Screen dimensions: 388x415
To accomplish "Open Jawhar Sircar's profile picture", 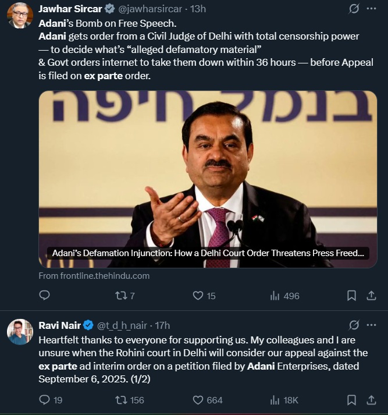I will click(x=20, y=15).
